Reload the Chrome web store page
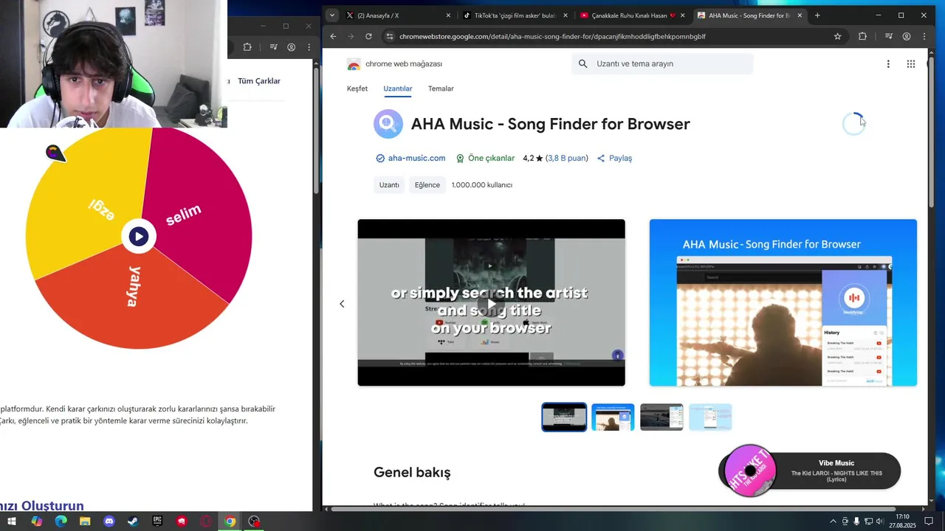The width and height of the screenshot is (945, 531). (x=368, y=36)
